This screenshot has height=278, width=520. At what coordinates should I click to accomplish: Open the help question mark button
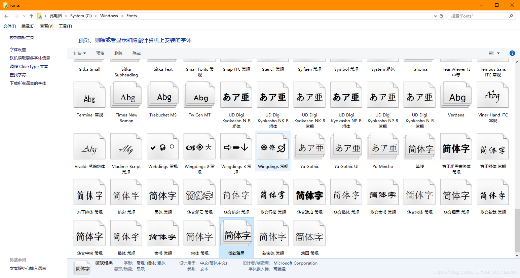[x=512, y=53]
